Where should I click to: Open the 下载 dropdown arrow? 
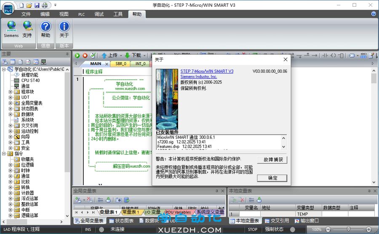(144, 56)
